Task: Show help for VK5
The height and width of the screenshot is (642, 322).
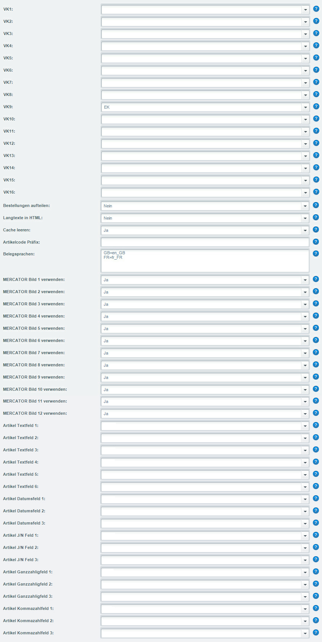Action: 316,58
